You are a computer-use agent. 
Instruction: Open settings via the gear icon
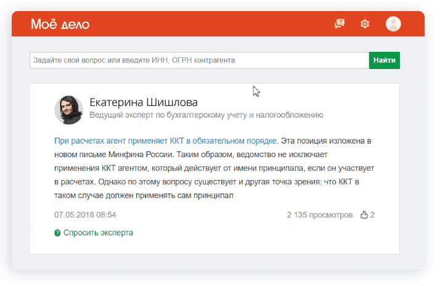tap(365, 24)
